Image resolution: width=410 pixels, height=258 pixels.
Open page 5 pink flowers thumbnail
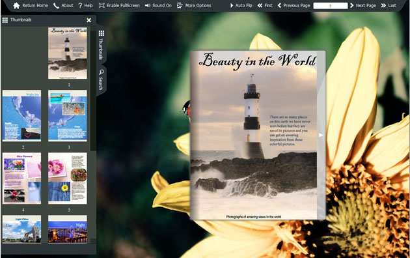click(68, 179)
